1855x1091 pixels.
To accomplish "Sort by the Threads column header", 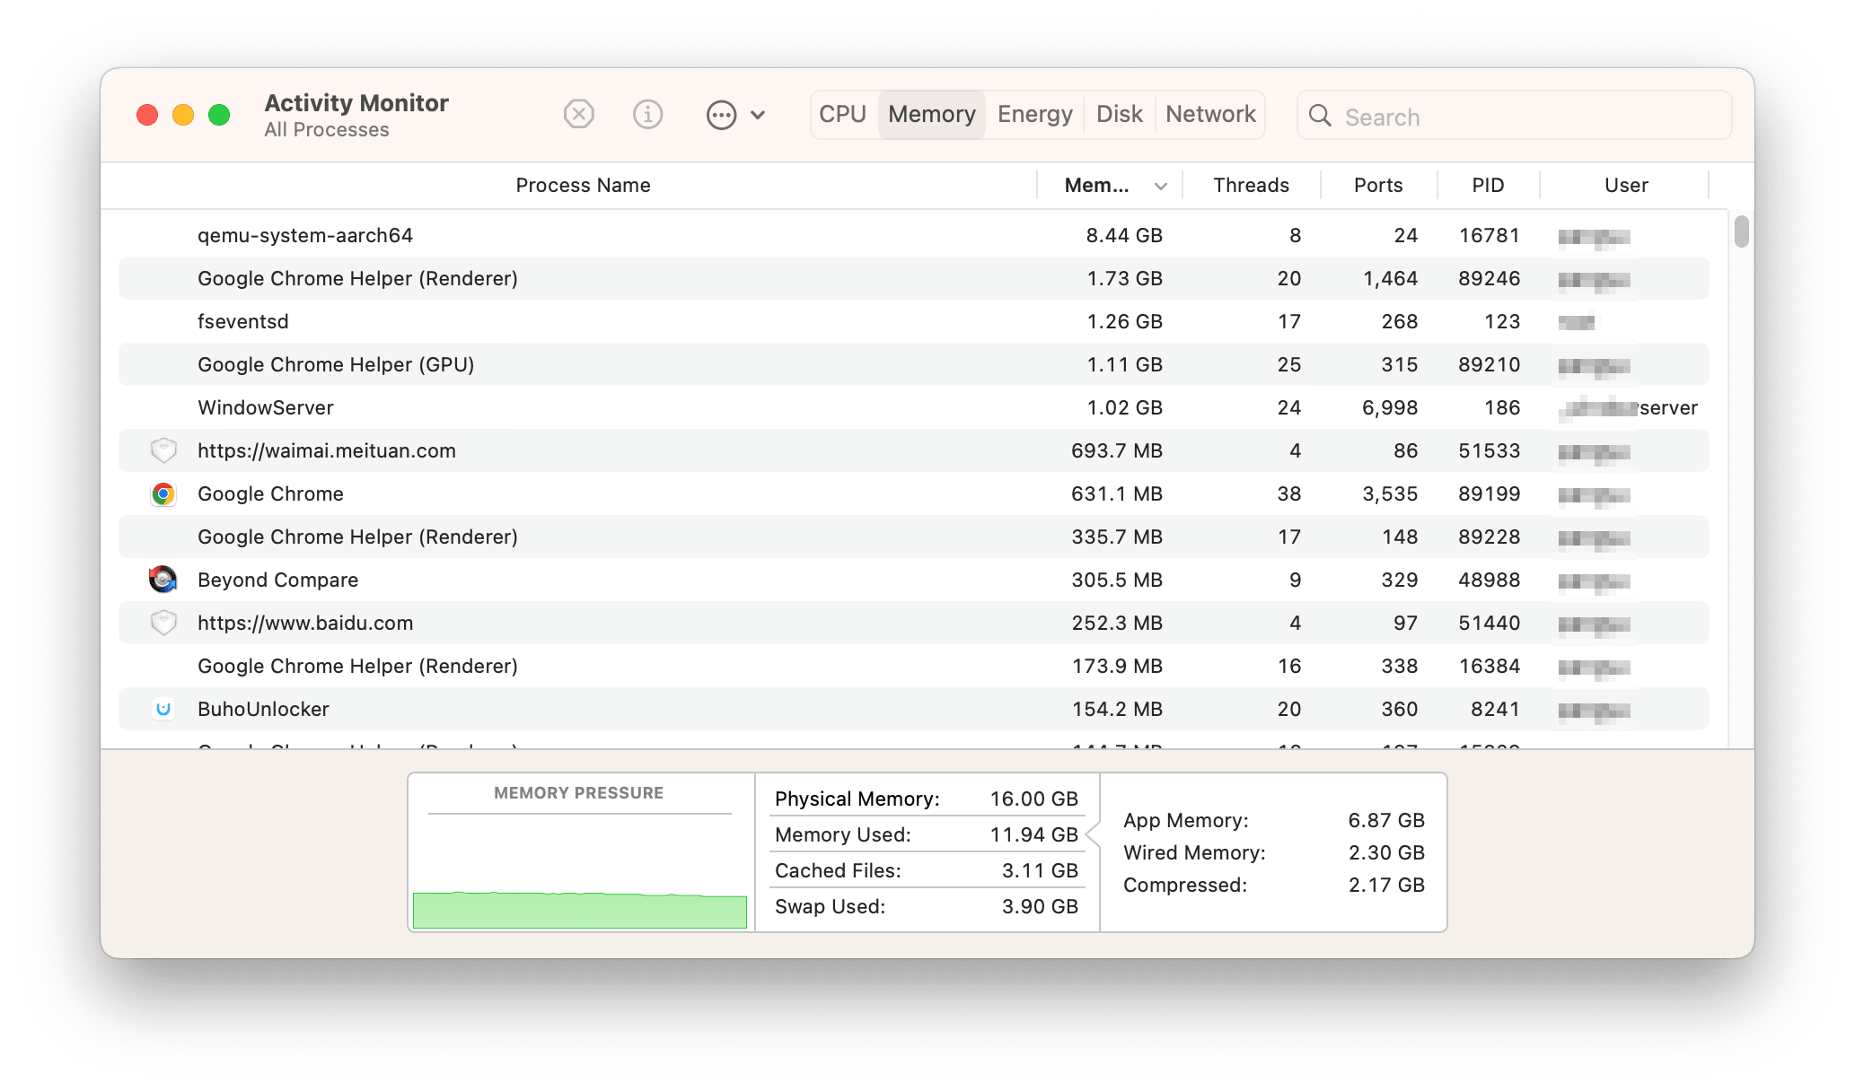I will (1251, 185).
